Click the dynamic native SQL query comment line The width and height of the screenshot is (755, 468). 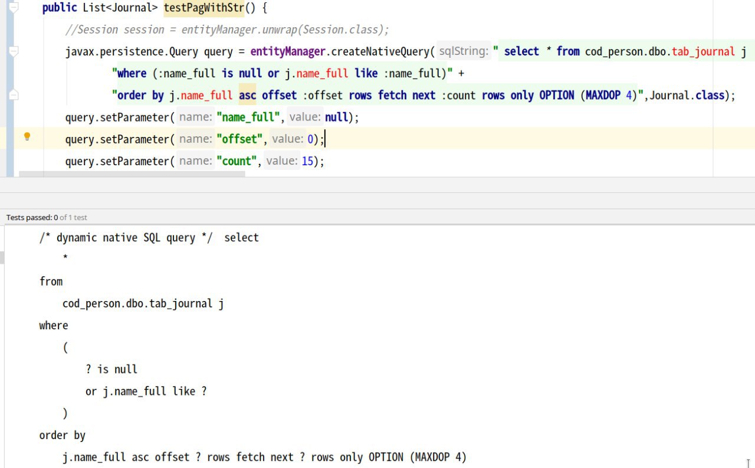pyautogui.click(x=149, y=238)
